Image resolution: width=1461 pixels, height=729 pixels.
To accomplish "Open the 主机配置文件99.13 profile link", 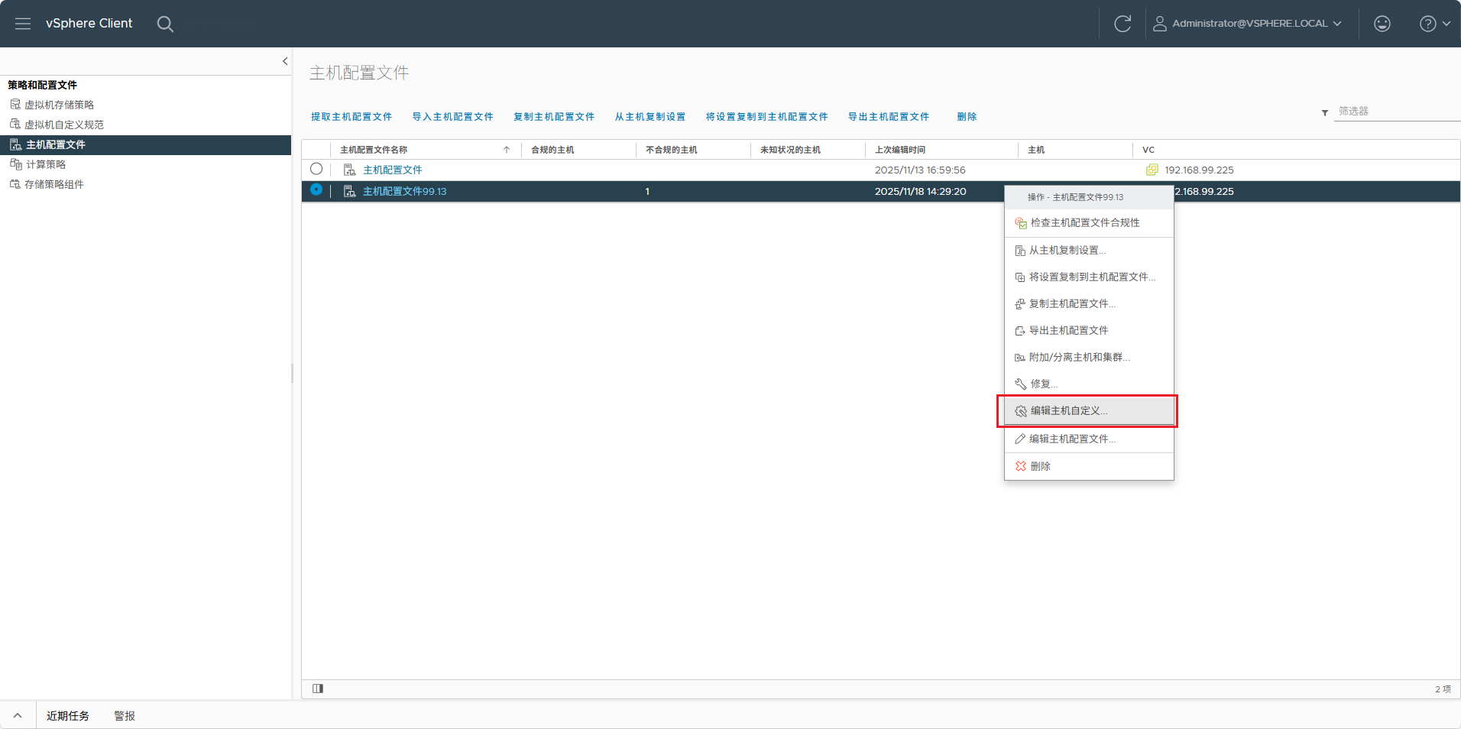I will click(x=405, y=191).
